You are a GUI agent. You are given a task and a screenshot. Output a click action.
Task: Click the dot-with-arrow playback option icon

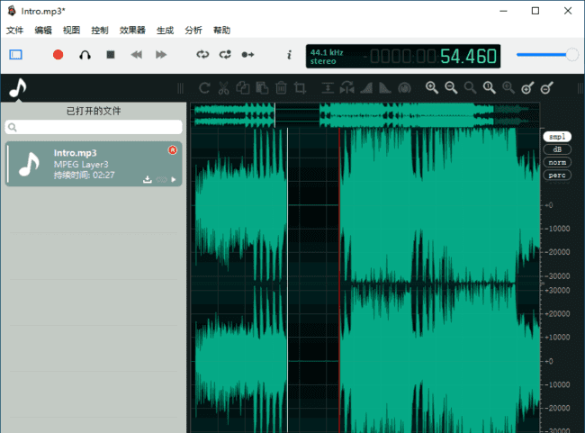click(x=247, y=55)
